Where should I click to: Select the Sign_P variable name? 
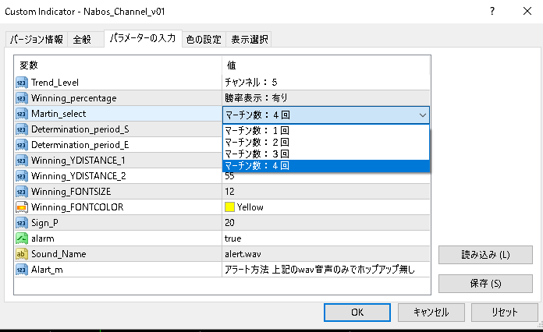tap(44, 223)
